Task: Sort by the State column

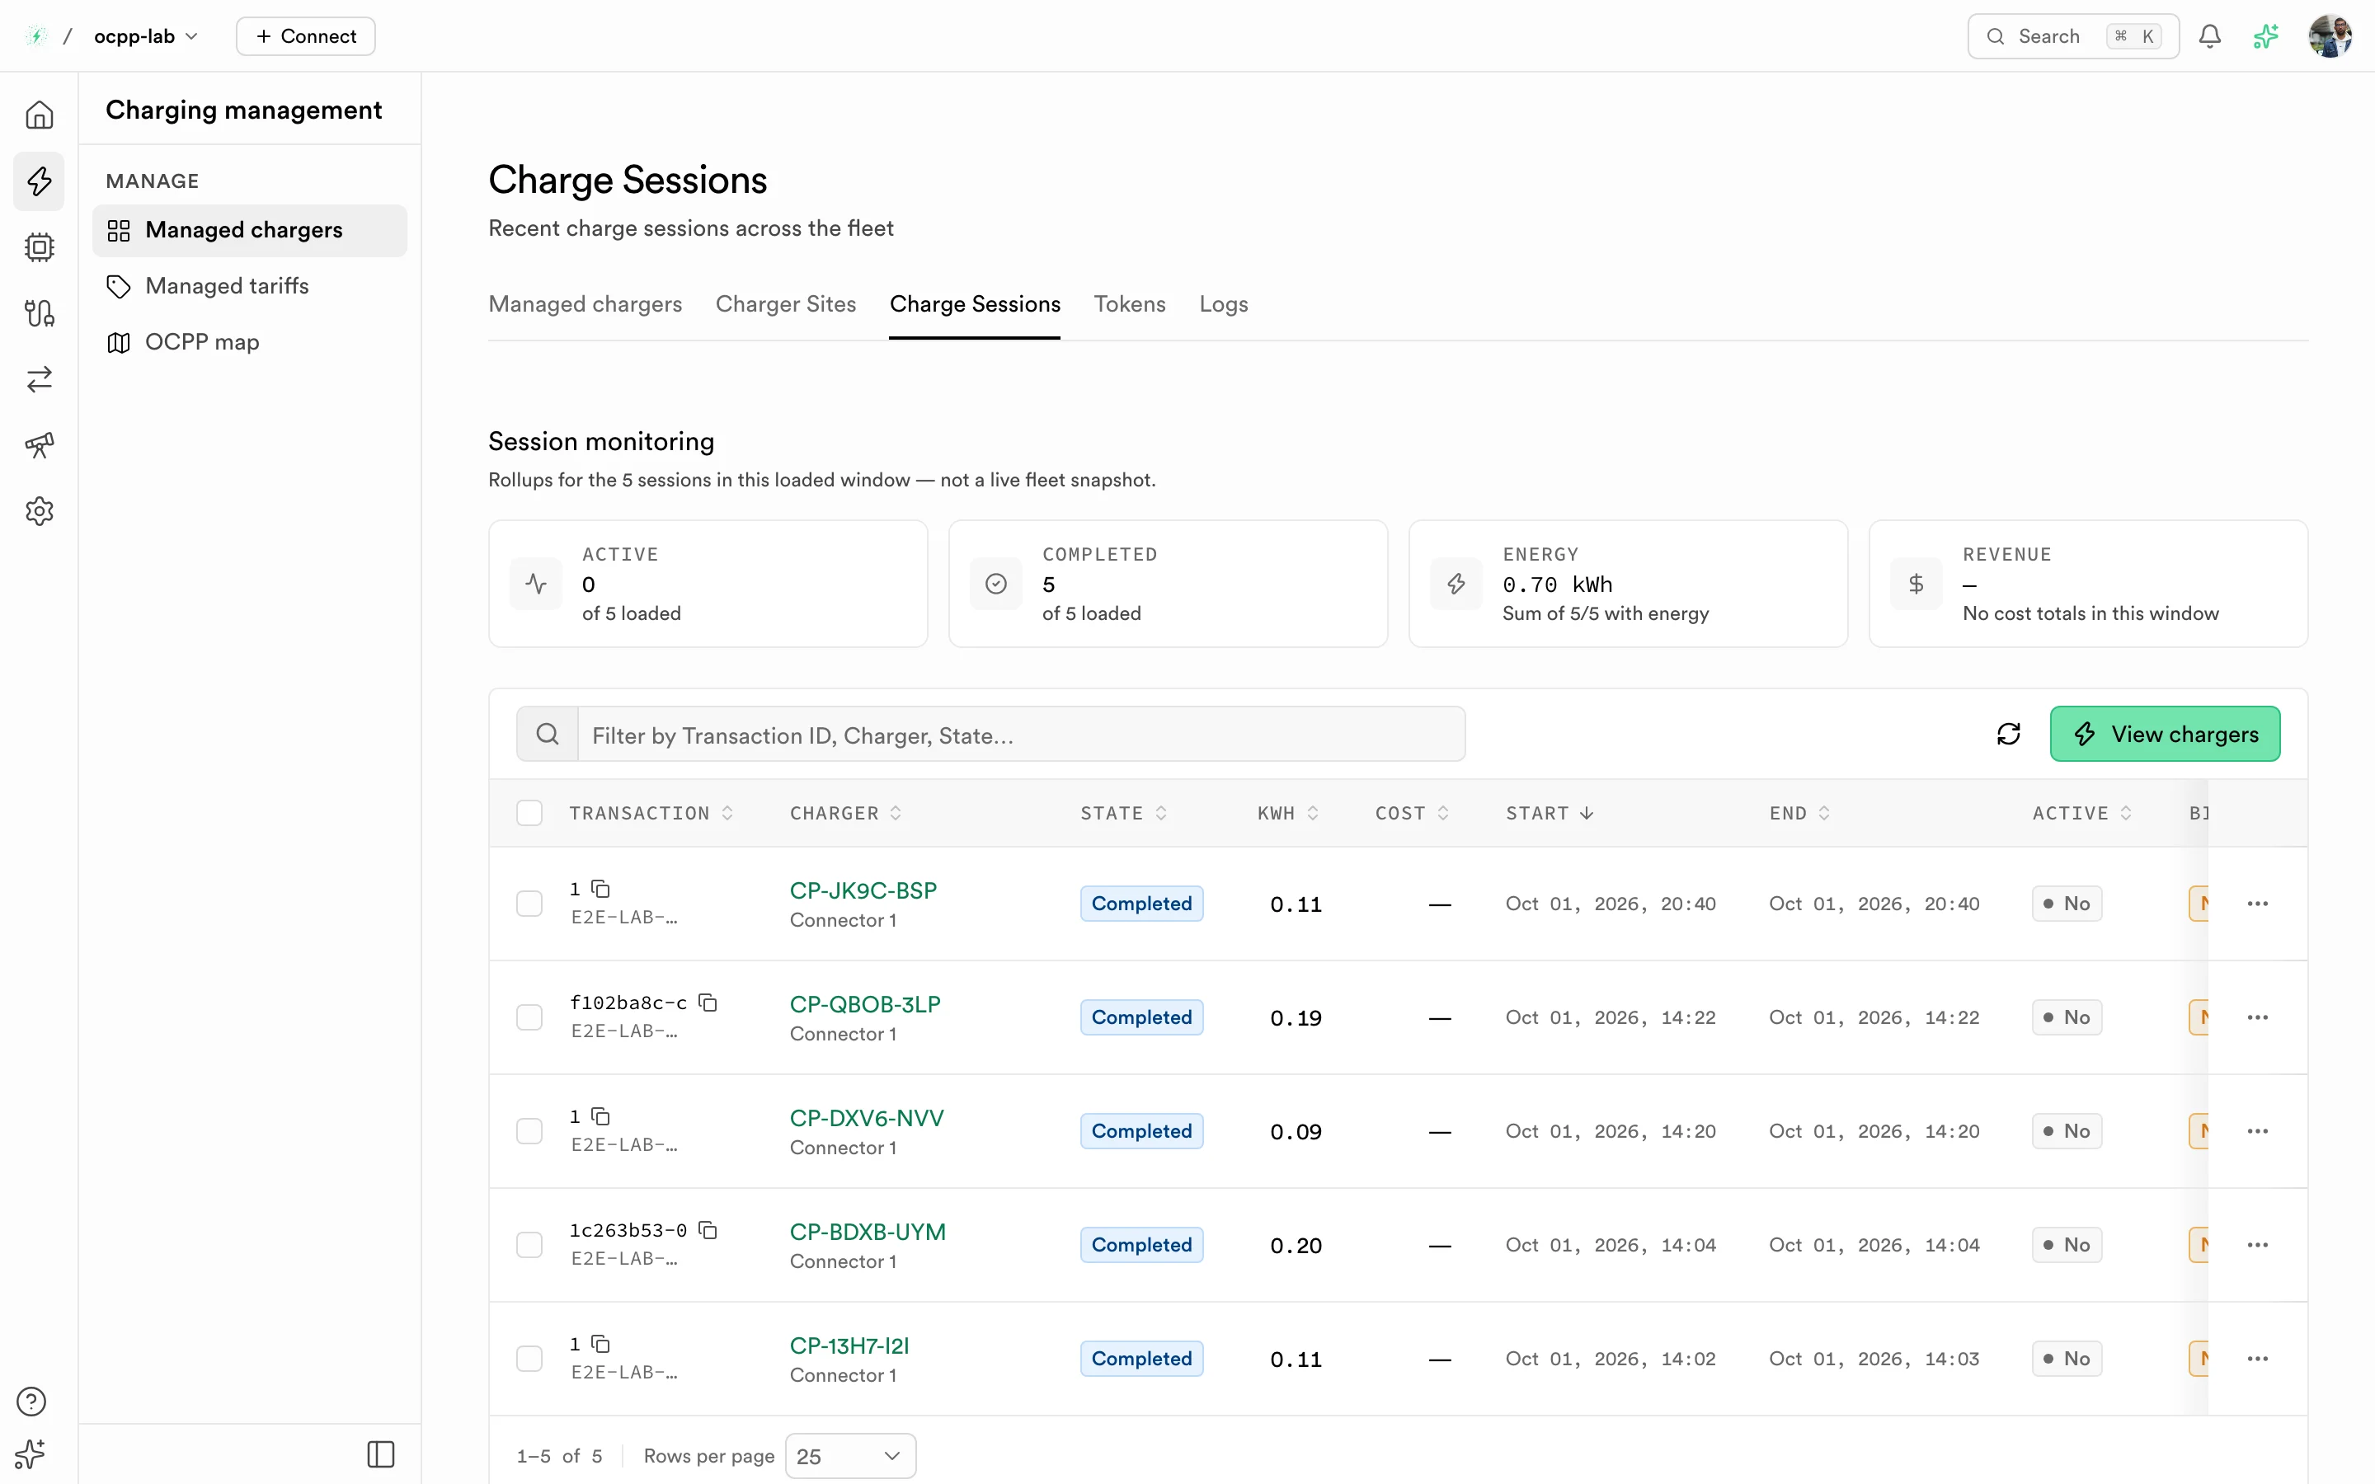Action: click(x=1124, y=813)
